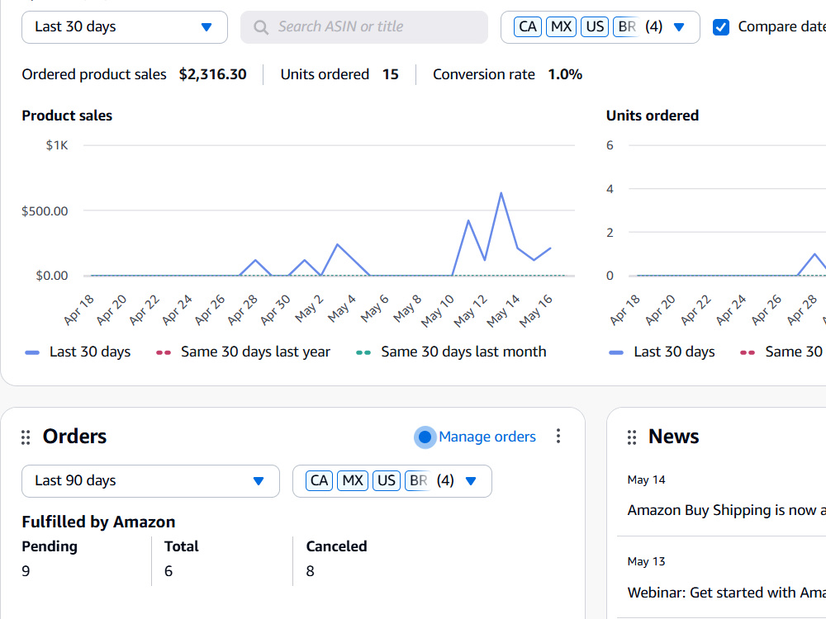Toggle the CA marketplace chip in the sales filter
The width and height of the screenshot is (826, 619).
pos(527,27)
